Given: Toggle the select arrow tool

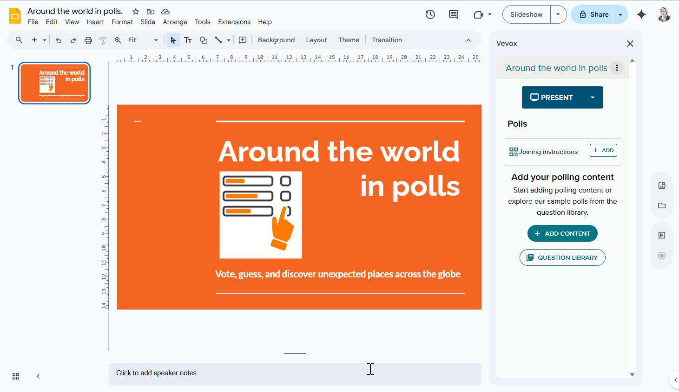Looking at the screenshot, I should (173, 40).
